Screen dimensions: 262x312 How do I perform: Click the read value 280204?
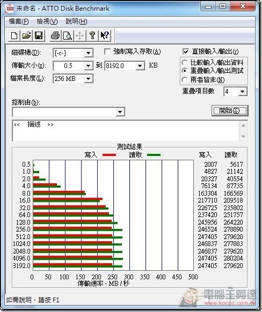(234, 258)
